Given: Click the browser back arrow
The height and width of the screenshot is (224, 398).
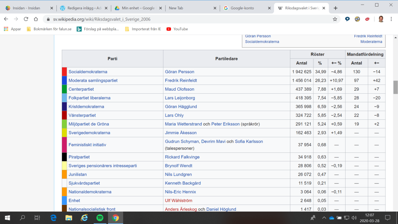Looking at the screenshot, I should tap(6, 19).
